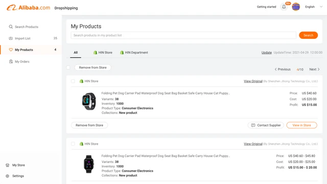The height and width of the screenshot is (184, 327).
Task: Click the profit US $15.00 on first product
Action: click(x=309, y=105)
